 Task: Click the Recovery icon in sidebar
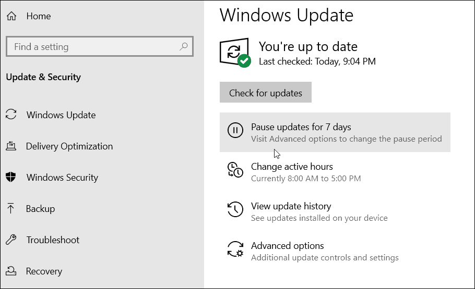click(x=11, y=271)
